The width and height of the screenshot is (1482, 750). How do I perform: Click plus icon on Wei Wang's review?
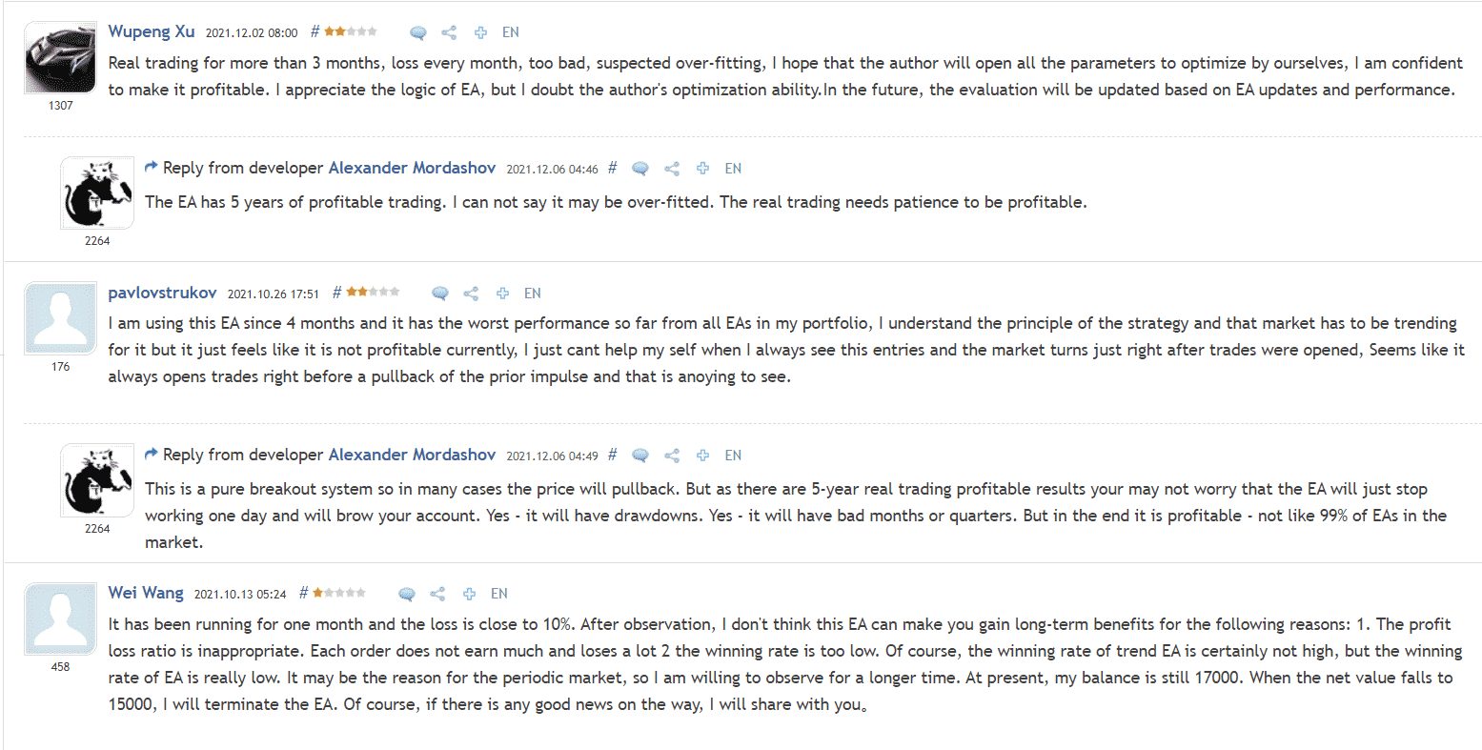pos(469,594)
